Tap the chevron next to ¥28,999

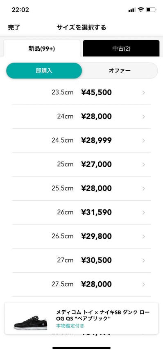pos(144,141)
